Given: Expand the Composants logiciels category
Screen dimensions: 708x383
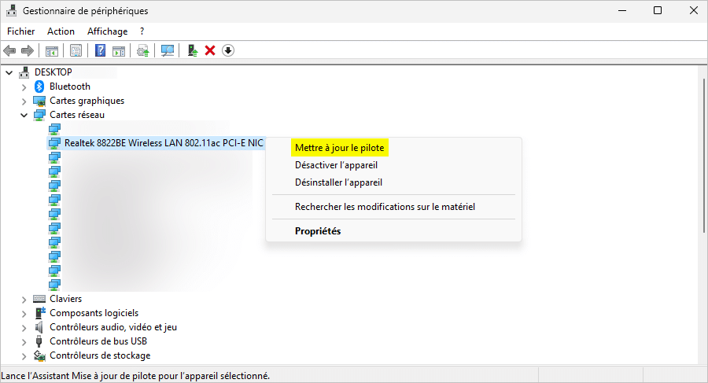Looking at the screenshot, I should (24, 313).
